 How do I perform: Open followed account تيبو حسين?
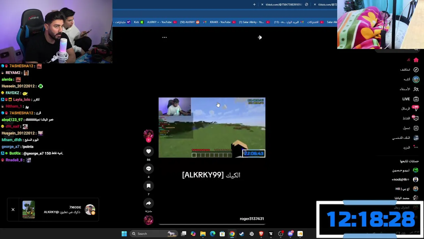coord(405,170)
